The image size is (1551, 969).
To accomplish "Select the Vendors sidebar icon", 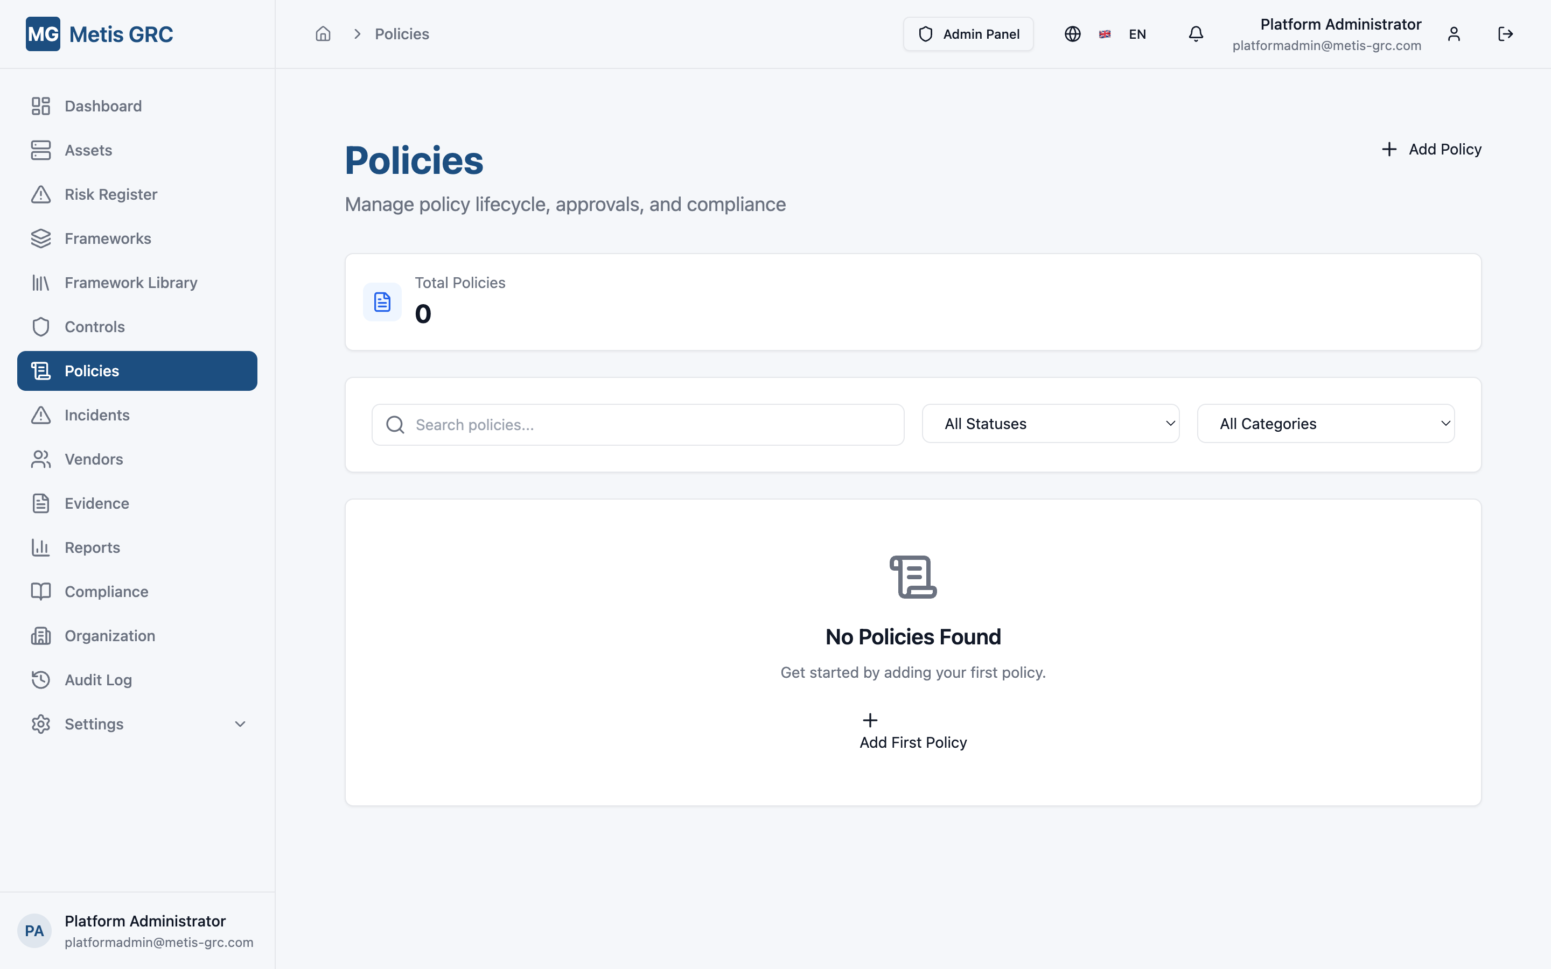I will (x=40, y=459).
